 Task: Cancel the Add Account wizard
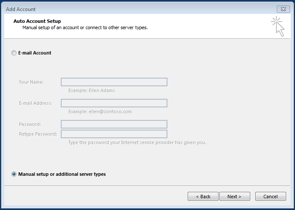(270, 196)
